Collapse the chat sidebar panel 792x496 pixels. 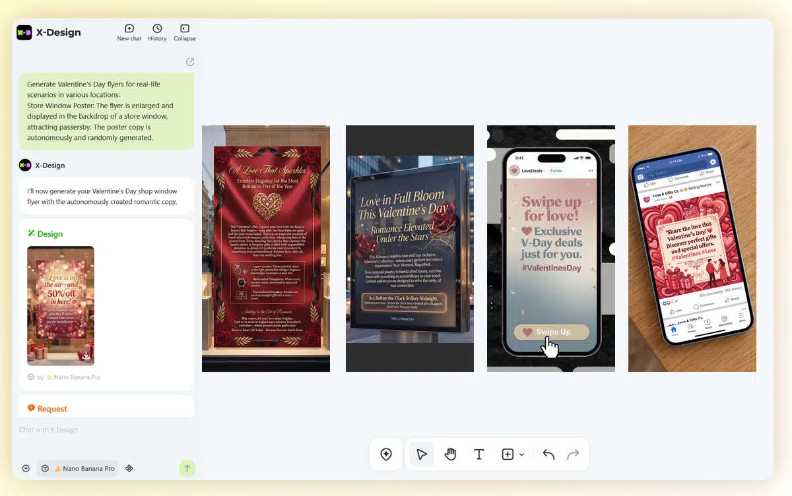click(185, 32)
